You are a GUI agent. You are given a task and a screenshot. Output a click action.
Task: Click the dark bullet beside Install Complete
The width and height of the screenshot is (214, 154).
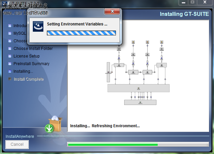click(10, 79)
